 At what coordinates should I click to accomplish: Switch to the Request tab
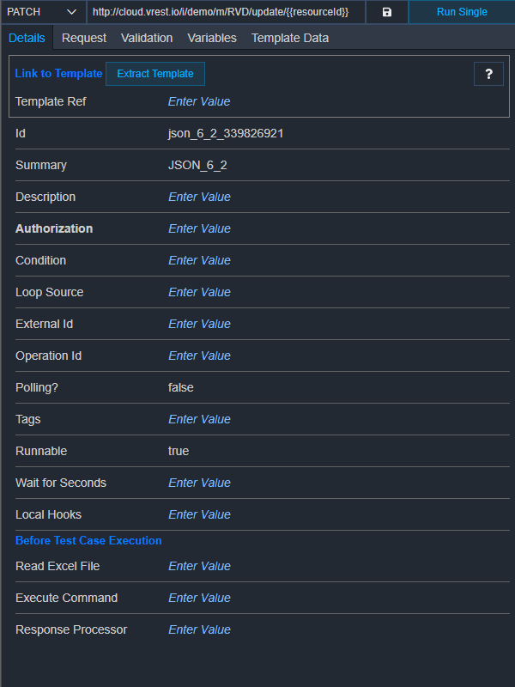point(83,38)
